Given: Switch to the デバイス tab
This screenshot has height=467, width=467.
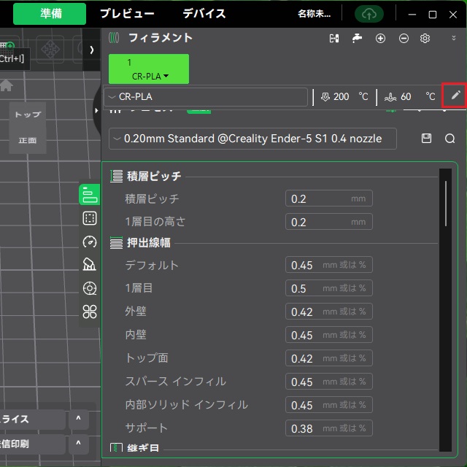Looking at the screenshot, I should (204, 14).
